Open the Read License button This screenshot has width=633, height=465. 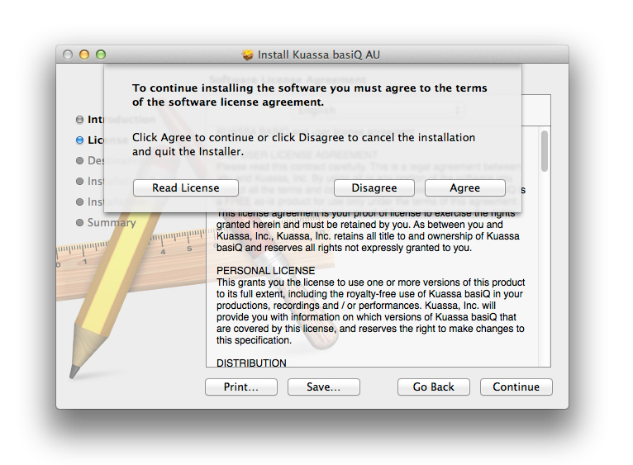click(186, 187)
